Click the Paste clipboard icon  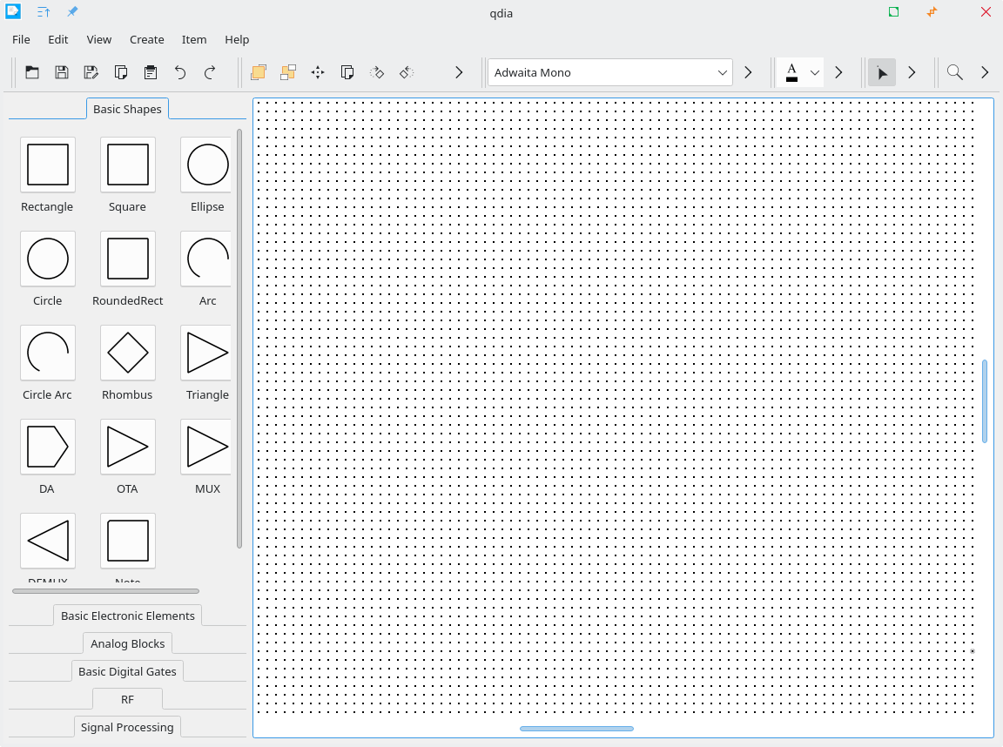point(151,72)
